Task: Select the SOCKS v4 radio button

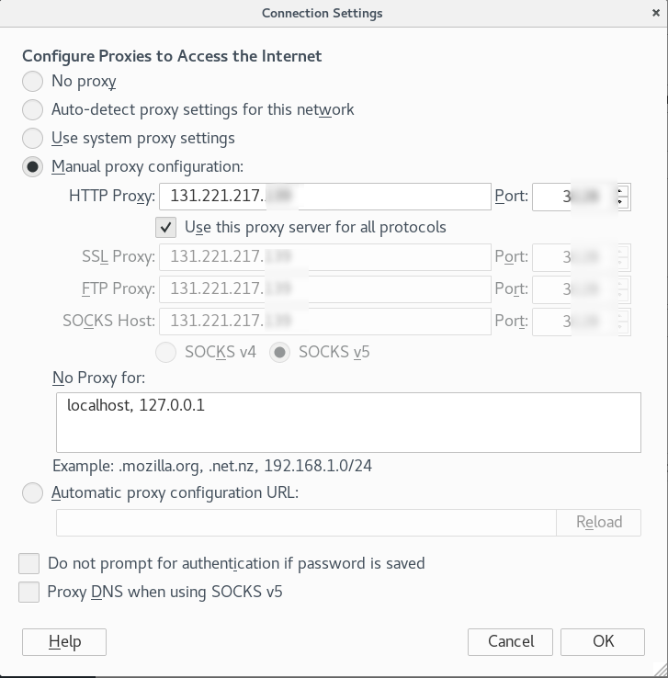Action: pos(166,353)
